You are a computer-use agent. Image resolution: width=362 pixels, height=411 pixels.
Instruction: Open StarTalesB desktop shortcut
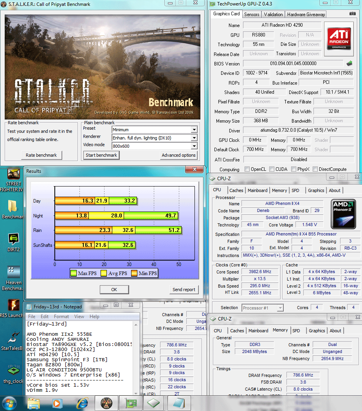coord(12,341)
